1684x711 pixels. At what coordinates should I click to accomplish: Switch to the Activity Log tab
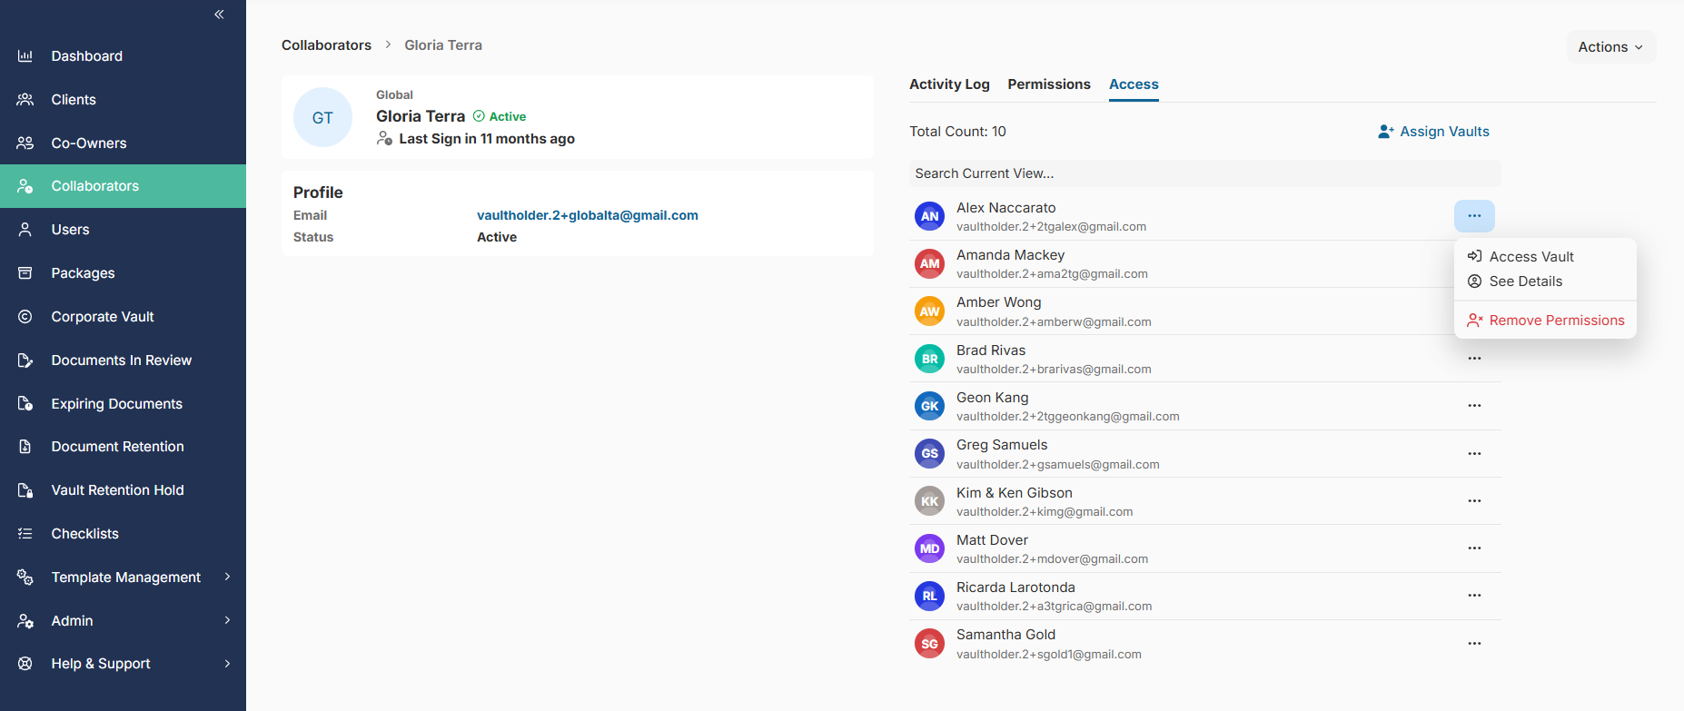pos(949,84)
